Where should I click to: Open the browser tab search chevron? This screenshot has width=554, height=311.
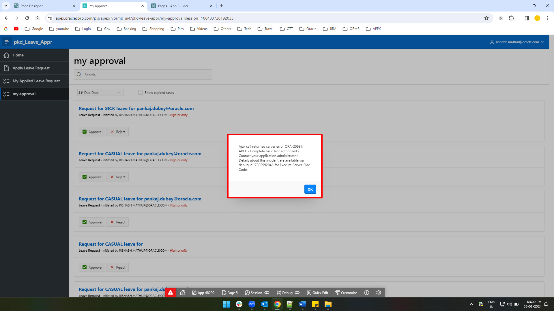5,6
